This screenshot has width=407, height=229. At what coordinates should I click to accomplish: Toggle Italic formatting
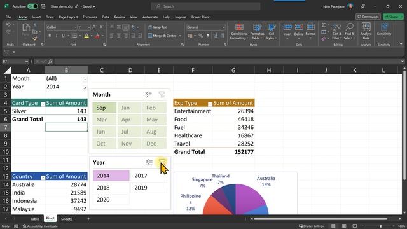click(x=57, y=36)
